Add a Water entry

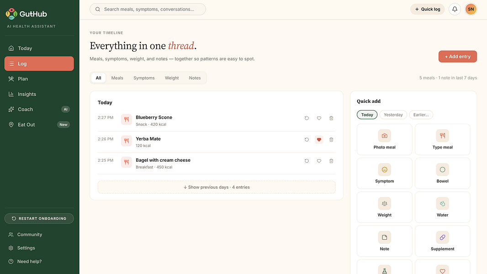pos(443,207)
